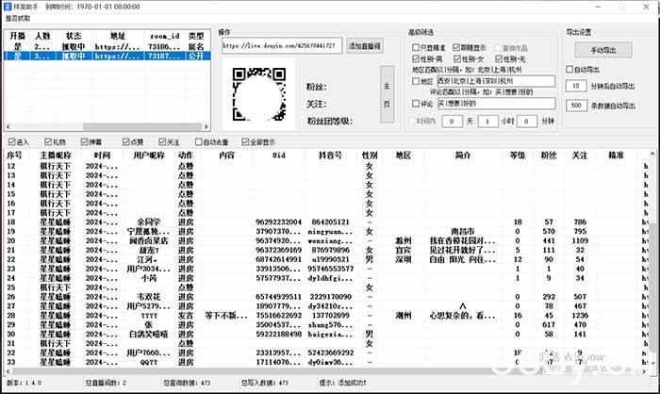Click the 地区 keywords text field
The width and height of the screenshot is (660, 394).
496,81
